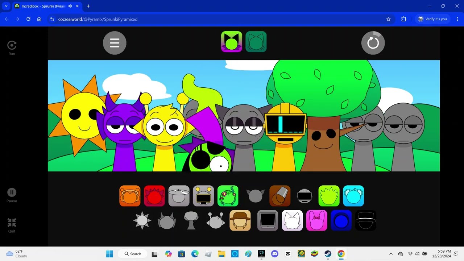The width and height of the screenshot is (464, 261).
Task: Pick the orange headphones character icon
Action: pos(130,196)
